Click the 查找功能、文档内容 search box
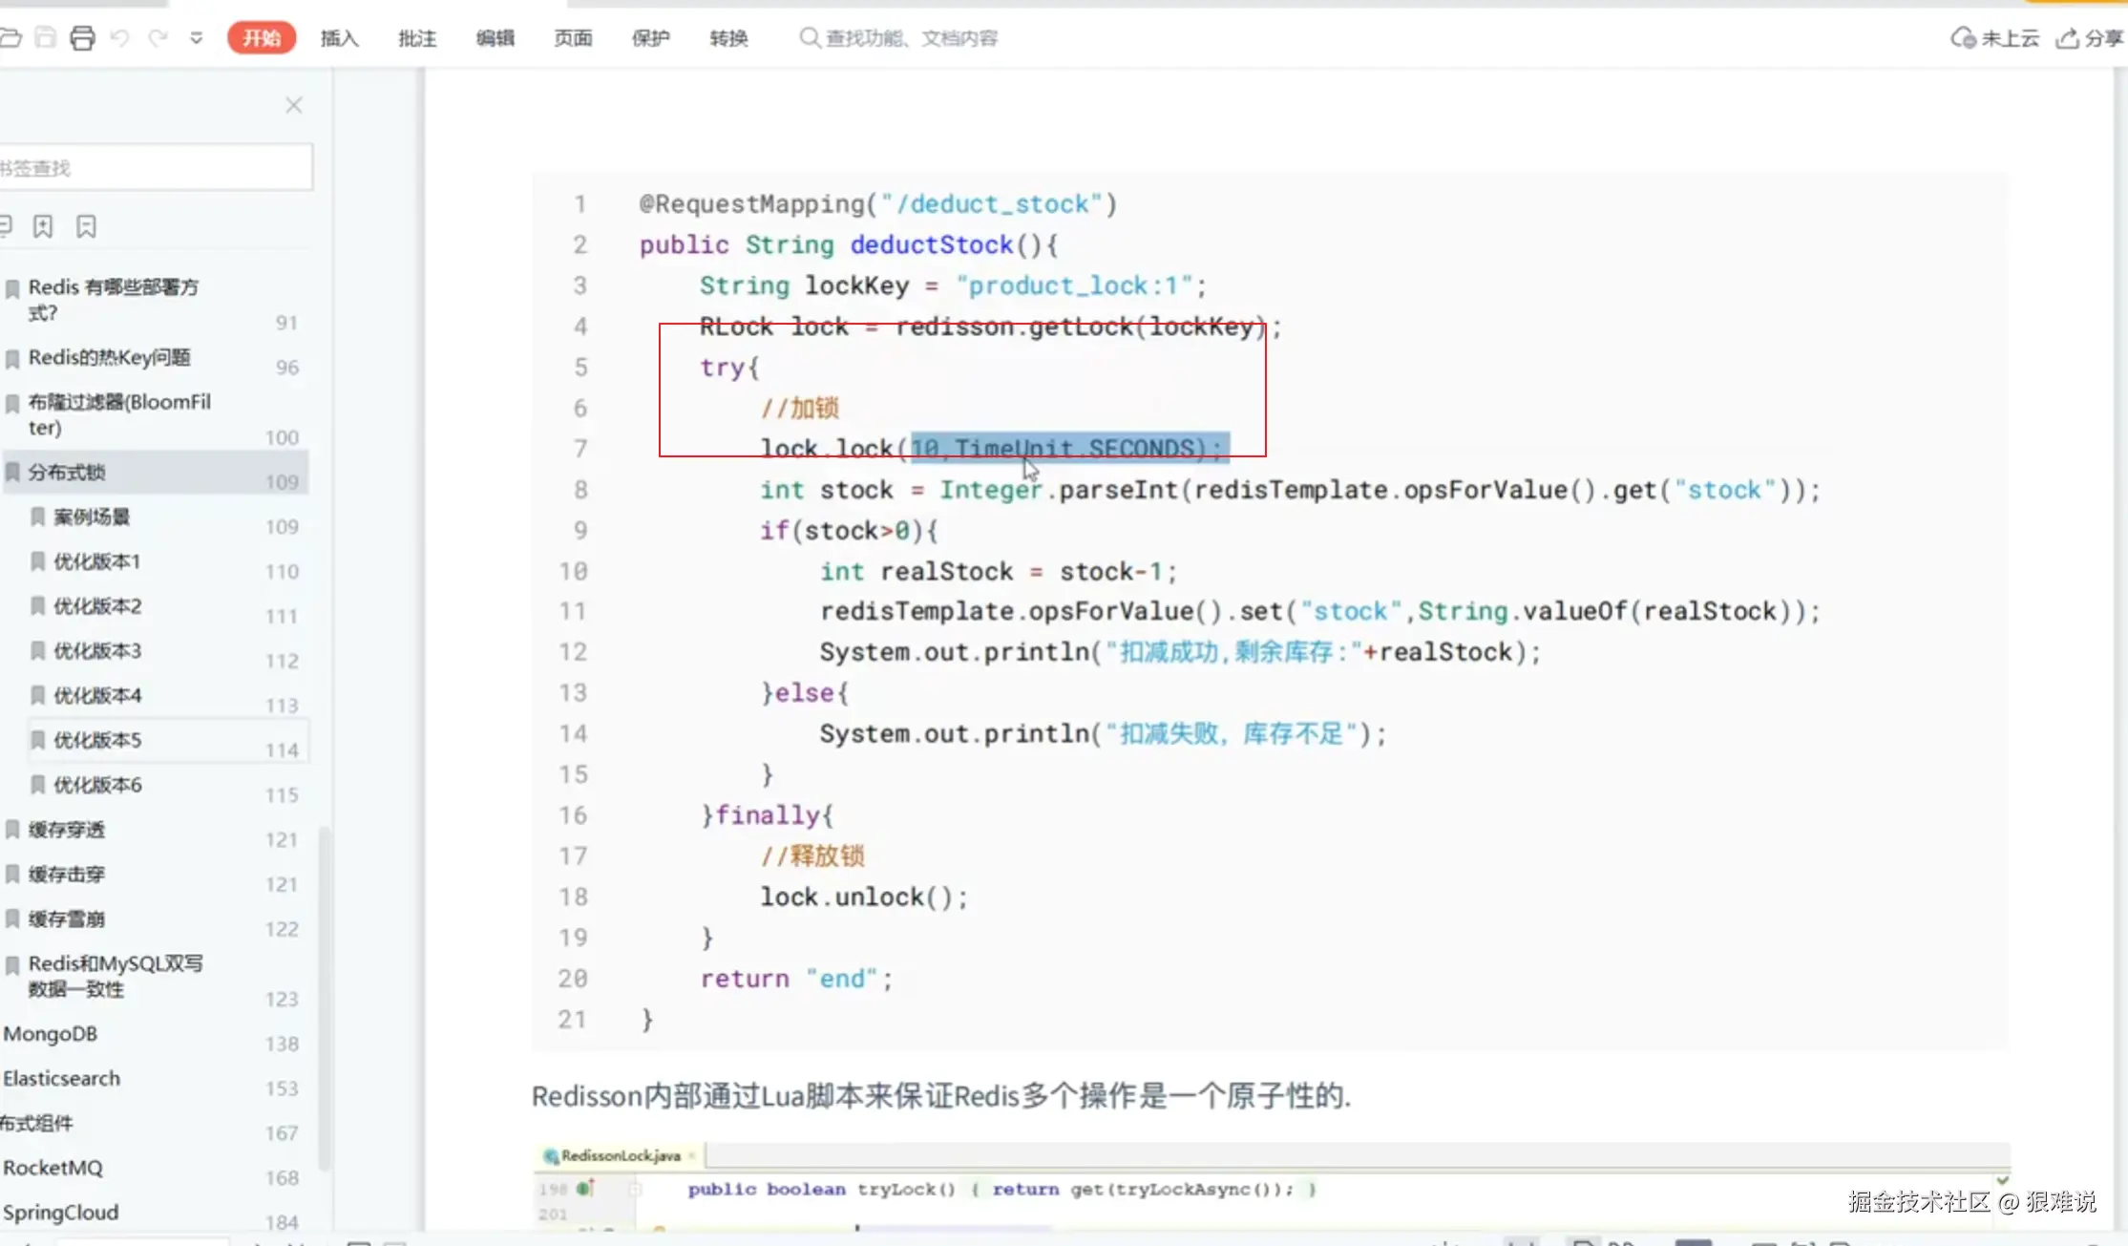 click(910, 38)
